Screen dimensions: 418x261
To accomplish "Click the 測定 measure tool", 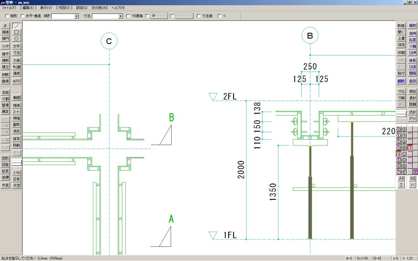I will [412, 92].
